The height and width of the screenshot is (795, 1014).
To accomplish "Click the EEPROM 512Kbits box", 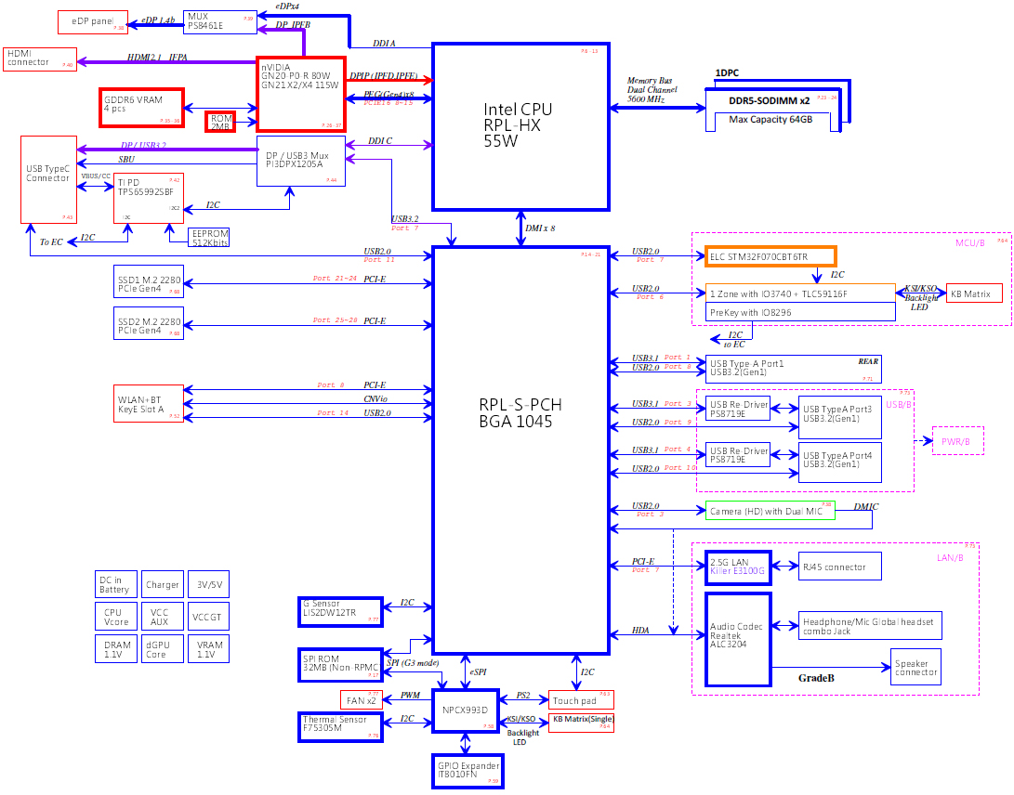I will [208, 237].
